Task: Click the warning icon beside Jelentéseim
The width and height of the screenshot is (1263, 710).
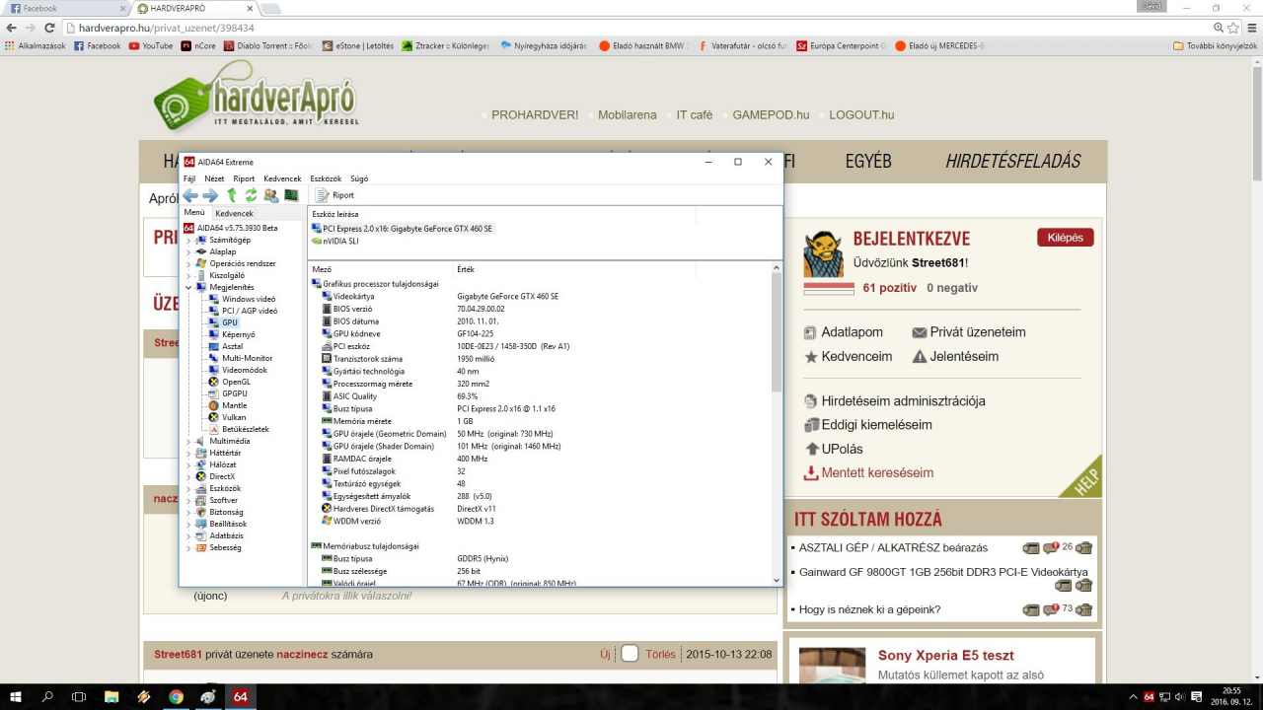Action: click(x=920, y=357)
